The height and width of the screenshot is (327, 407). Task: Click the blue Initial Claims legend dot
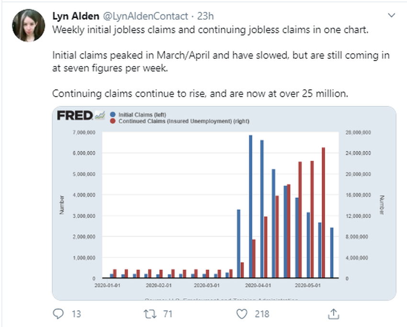point(113,115)
